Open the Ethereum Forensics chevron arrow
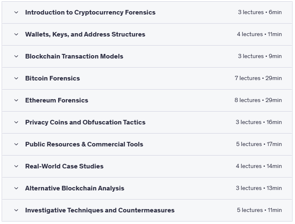The width and height of the screenshot is (295, 224). click(x=16, y=100)
